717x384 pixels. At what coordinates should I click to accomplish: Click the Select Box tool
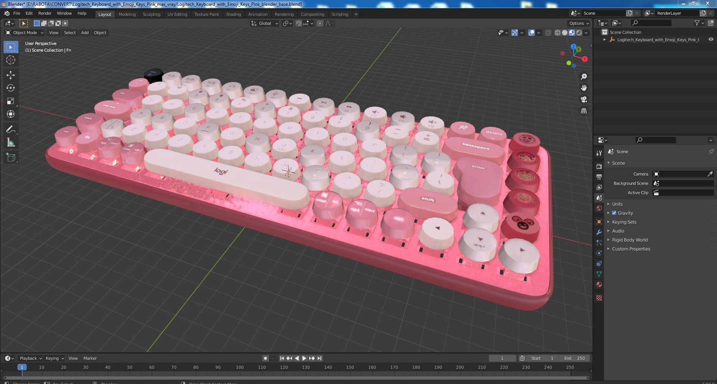[x=10, y=47]
